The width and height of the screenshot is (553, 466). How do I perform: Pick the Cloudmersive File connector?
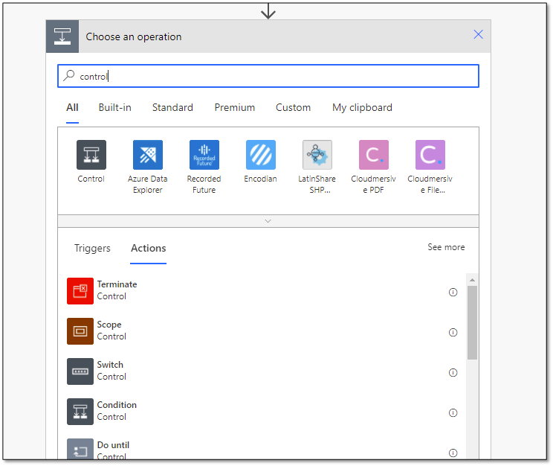coord(430,155)
